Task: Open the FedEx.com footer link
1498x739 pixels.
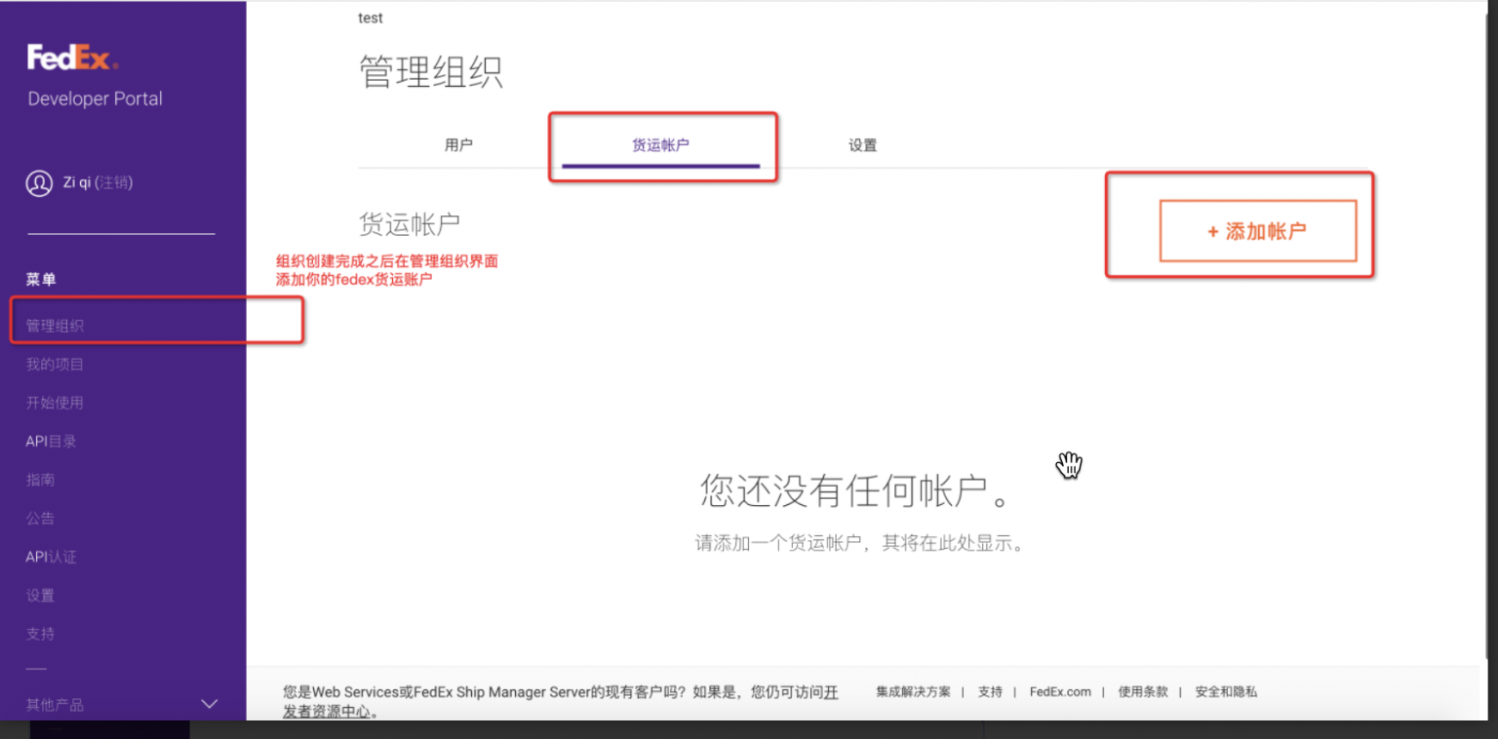Action: 1060,691
